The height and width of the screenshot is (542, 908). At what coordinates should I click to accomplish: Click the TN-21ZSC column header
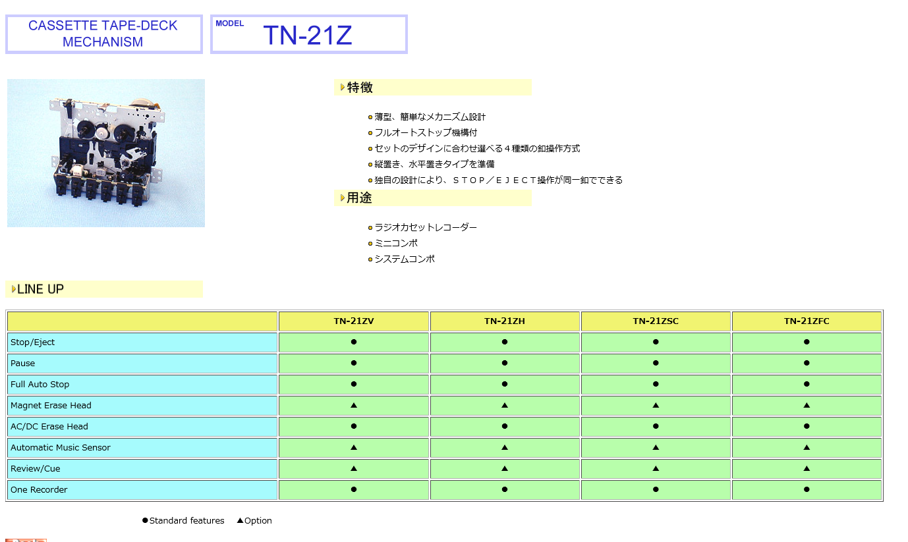(x=656, y=321)
